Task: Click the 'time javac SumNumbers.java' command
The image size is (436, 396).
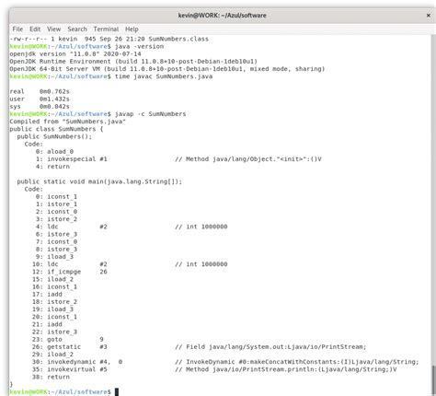Action: click(x=164, y=76)
